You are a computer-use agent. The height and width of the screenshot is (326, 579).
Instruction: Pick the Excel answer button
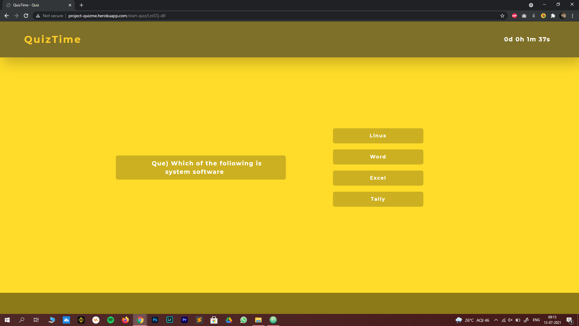click(x=378, y=178)
